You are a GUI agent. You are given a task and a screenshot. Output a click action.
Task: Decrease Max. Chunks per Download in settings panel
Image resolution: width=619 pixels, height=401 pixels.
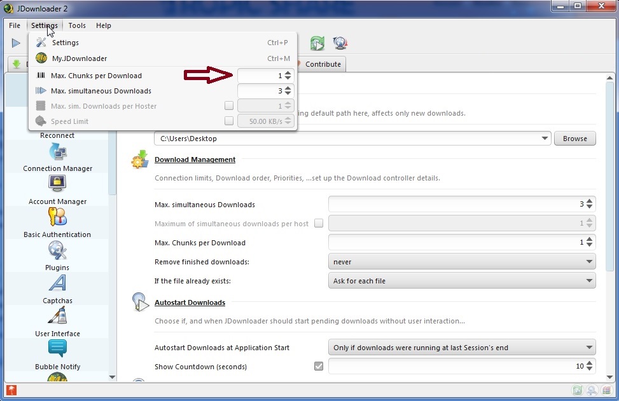click(589, 245)
